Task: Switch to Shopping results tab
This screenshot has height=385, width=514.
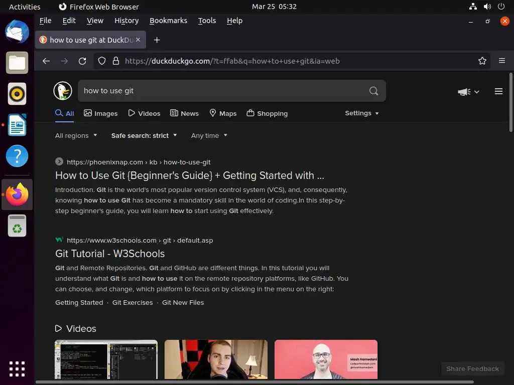Action: (267, 113)
